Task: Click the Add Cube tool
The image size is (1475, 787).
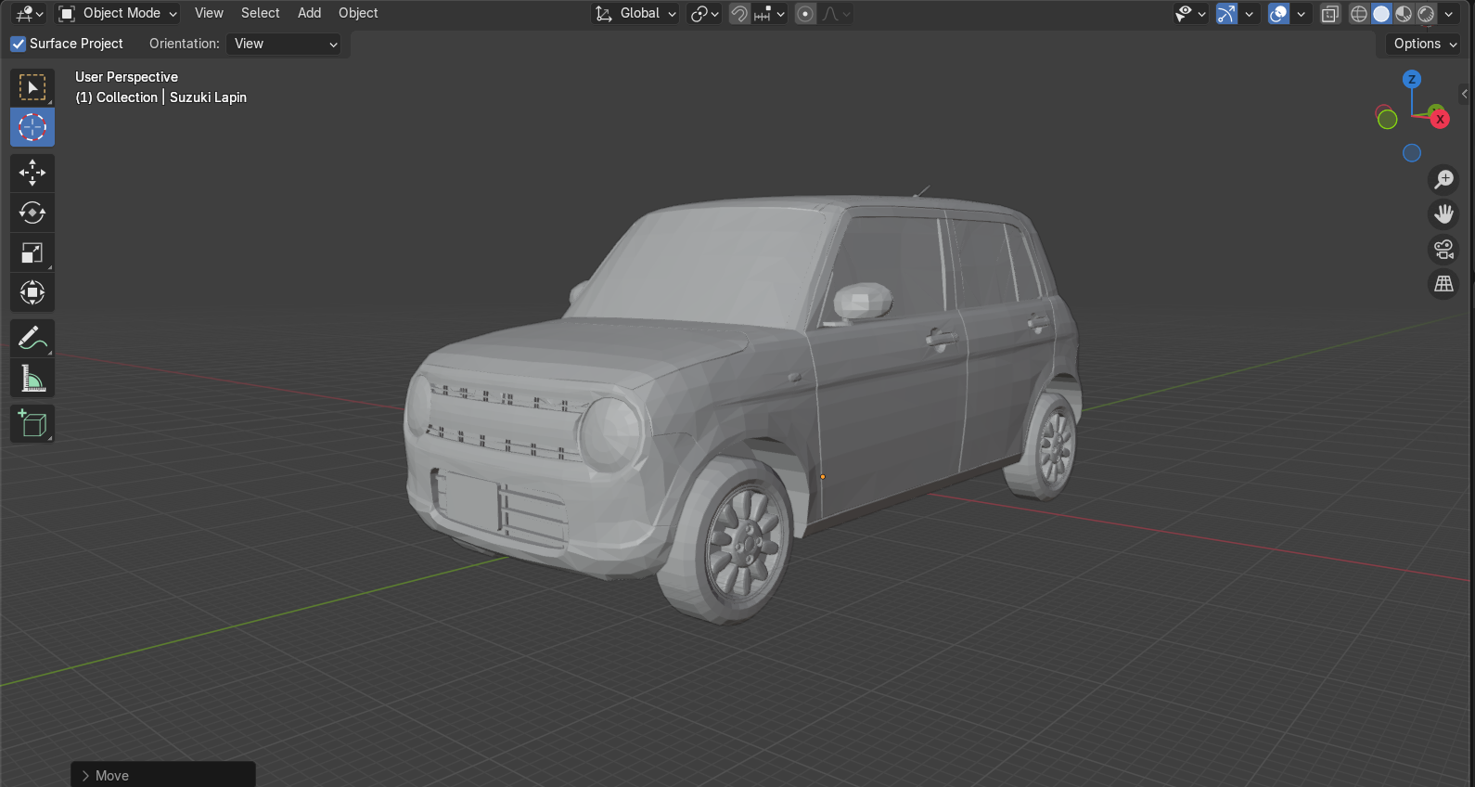Action: [x=32, y=424]
